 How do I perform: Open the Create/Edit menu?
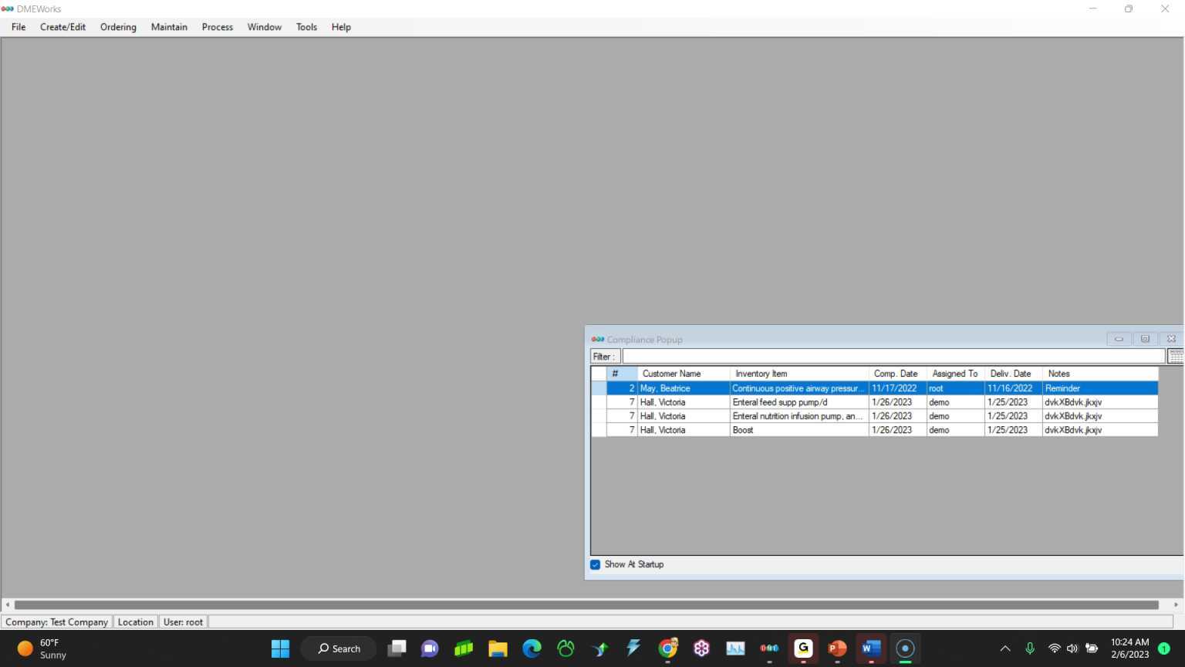click(62, 27)
